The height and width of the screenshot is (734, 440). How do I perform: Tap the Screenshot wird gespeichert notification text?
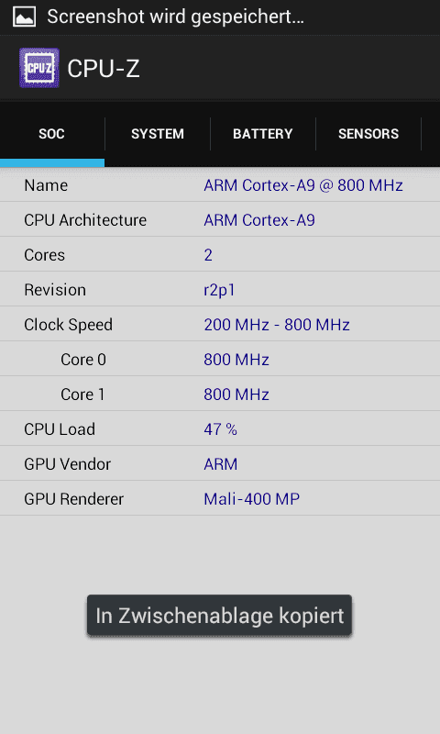click(175, 17)
